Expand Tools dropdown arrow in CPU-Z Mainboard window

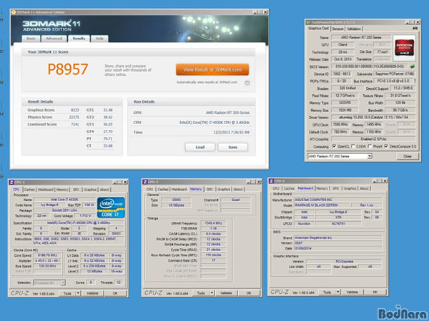[x=338, y=292]
